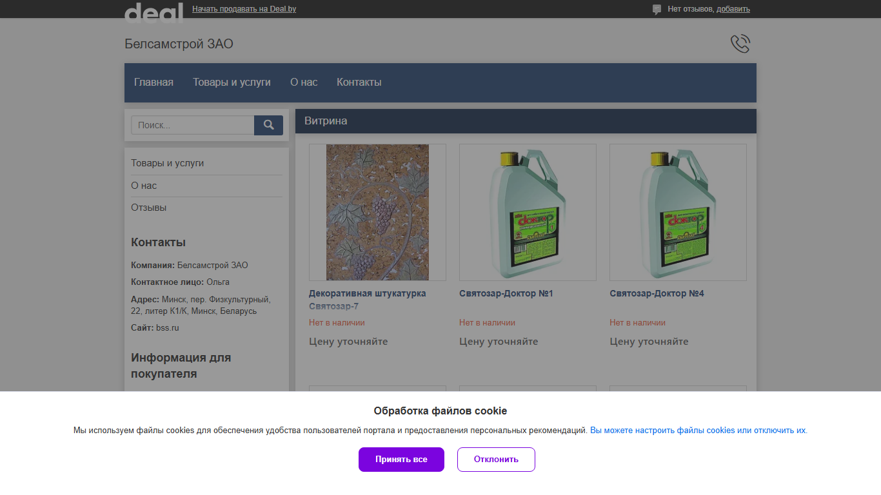The width and height of the screenshot is (881, 495).
Task: Click contact person Ольга text
Action: (218, 282)
